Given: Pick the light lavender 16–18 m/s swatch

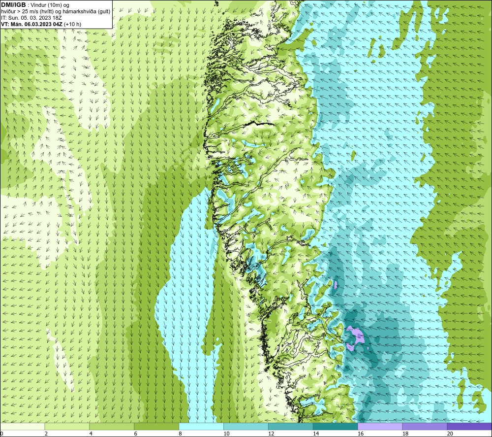Looking at the screenshot, I should tap(380, 426).
